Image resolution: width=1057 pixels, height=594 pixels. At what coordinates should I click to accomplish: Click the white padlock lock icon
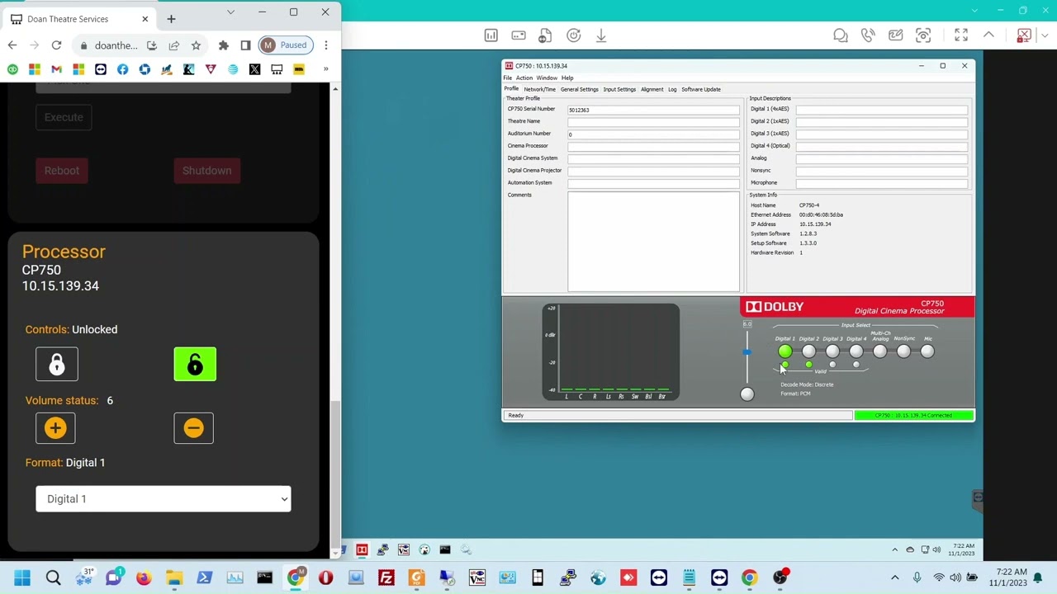point(57,365)
